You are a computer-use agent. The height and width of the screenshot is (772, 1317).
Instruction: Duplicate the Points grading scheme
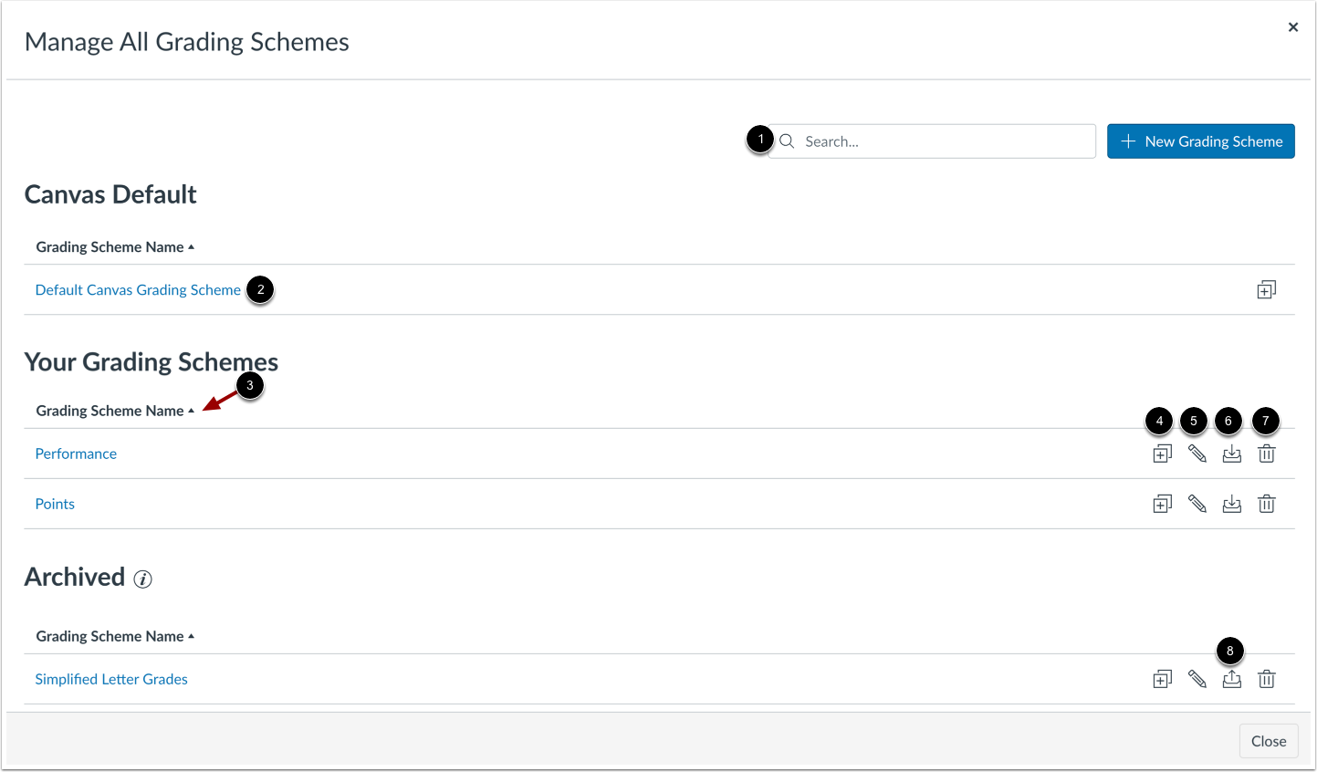(x=1161, y=504)
